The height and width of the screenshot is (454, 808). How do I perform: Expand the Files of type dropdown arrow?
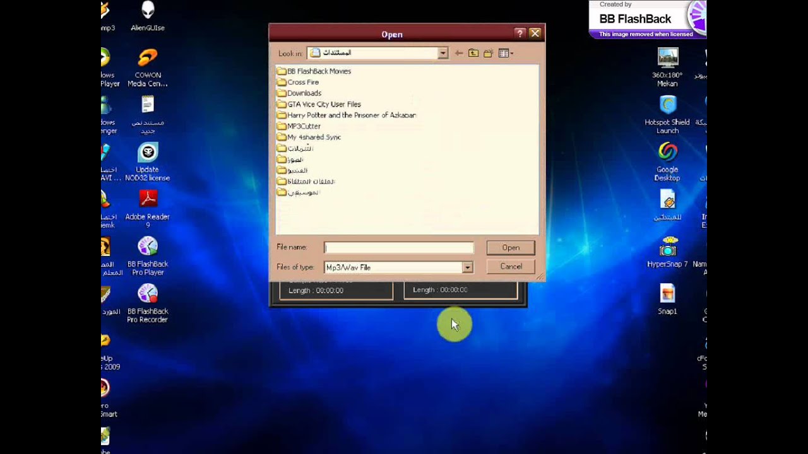tap(467, 267)
